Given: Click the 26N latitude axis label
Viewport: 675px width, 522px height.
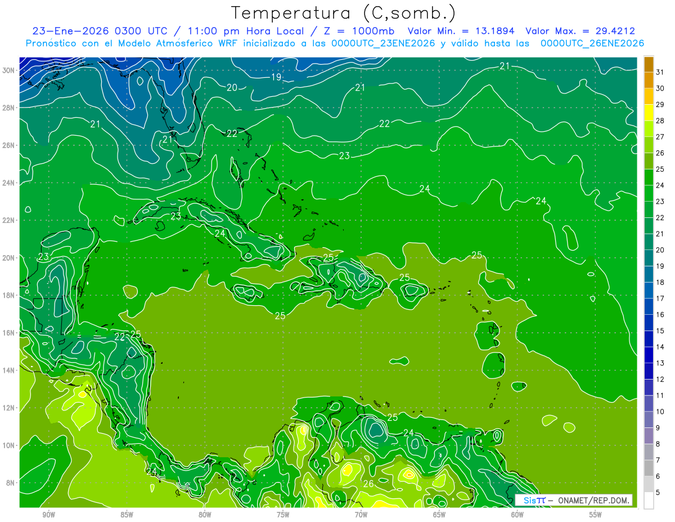Looking at the screenshot, I should tap(9, 145).
